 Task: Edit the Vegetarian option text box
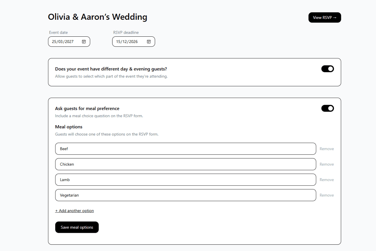tap(185, 195)
